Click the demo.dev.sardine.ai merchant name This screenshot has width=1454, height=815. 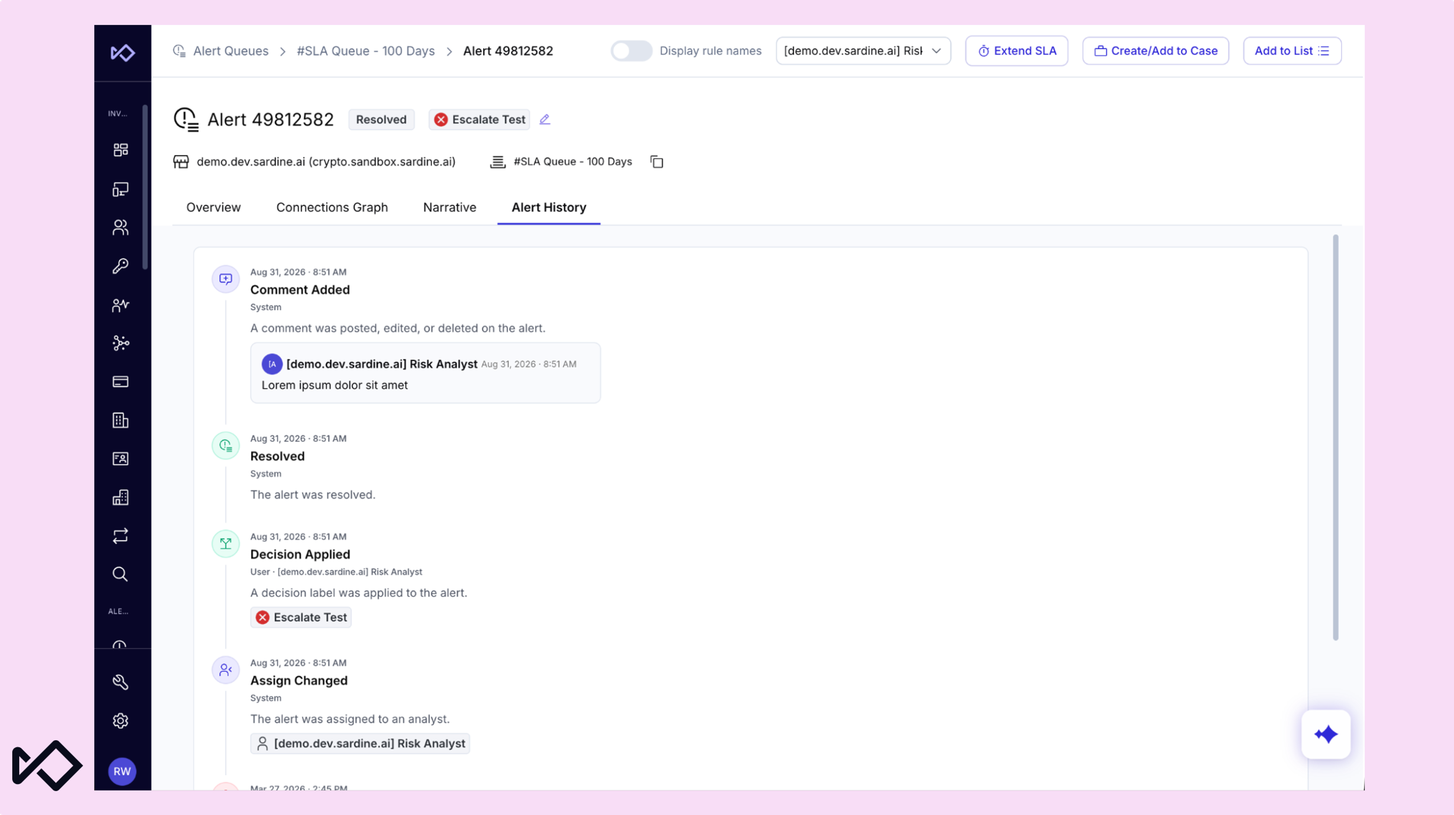pyautogui.click(x=326, y=162)
